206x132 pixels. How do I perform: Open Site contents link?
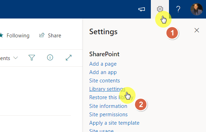pyautogui.click(x=104, y=81)
